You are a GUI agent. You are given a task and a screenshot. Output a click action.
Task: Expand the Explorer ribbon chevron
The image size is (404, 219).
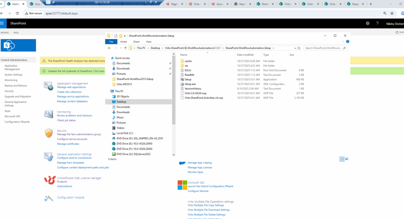pyautogui.click(x=343, y=41)
